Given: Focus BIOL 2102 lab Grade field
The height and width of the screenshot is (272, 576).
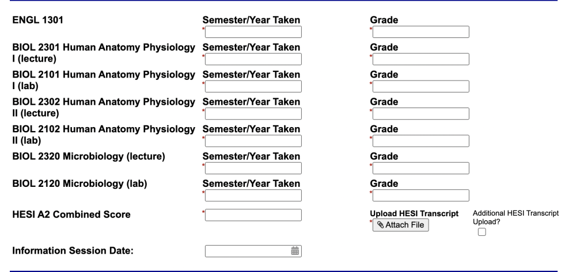Looking at the screenshot, I should 420,141.
